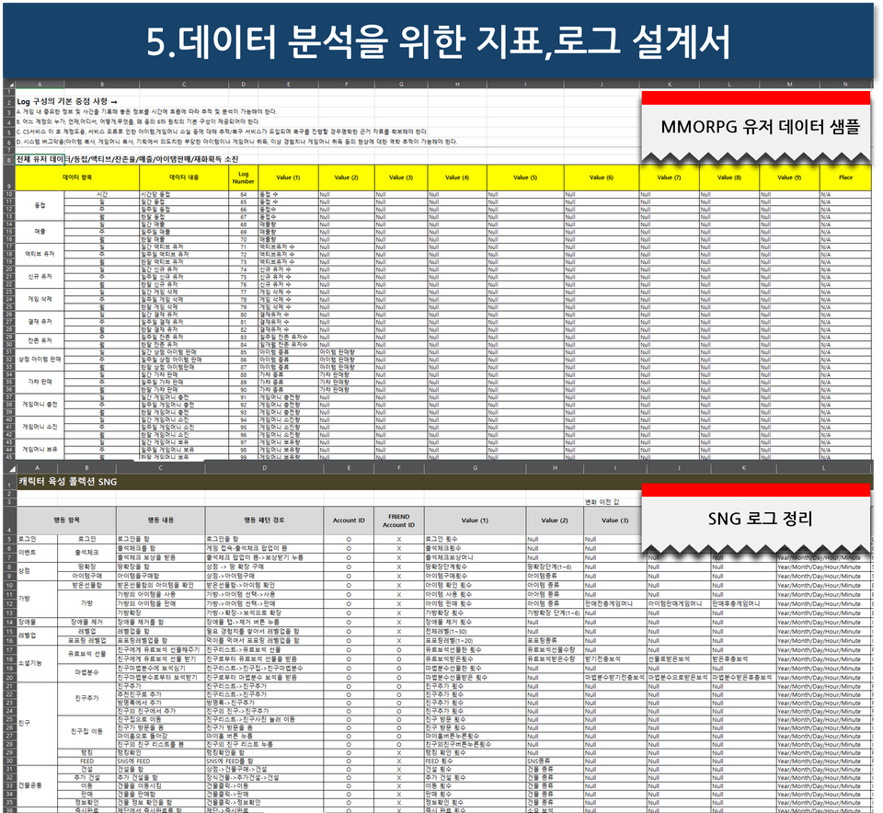Click the grey 'Value (1)' header in the SNG sheet
The width and height of the screenshot is (883, 813).
[x=475, y=521]
